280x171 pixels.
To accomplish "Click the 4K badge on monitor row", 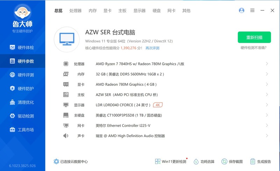I will pos(158,105).
